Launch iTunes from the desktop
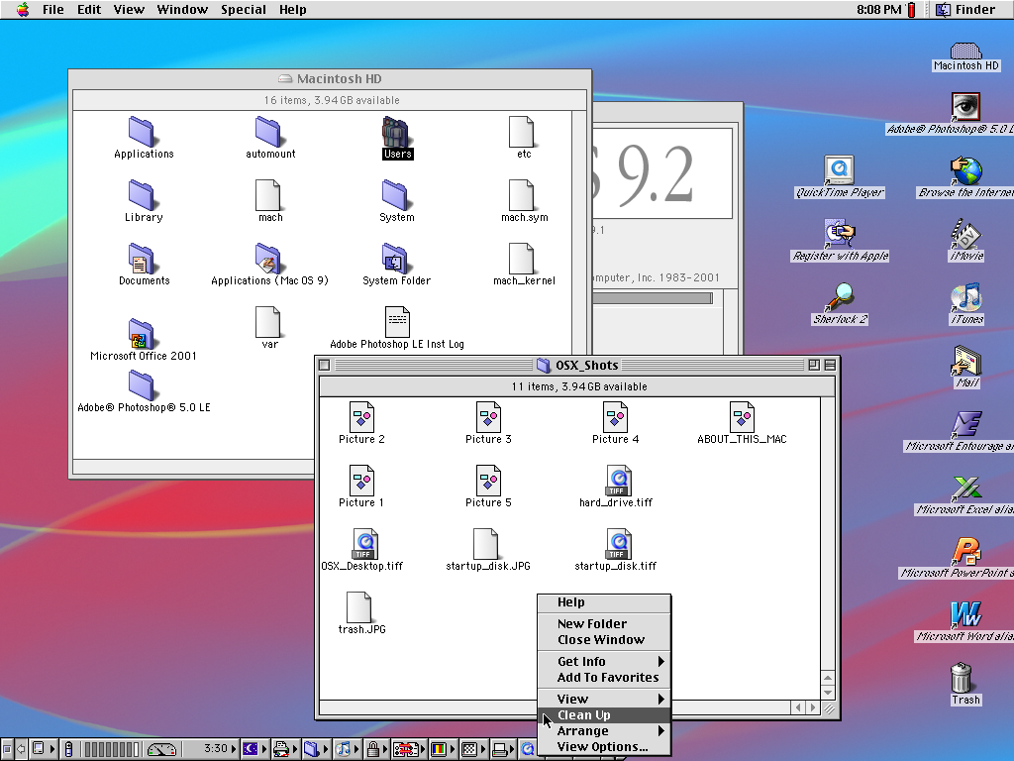Image resolution: width=1014 pixels, height=761 pixels. pyautogui.click(x=965, y=296)
